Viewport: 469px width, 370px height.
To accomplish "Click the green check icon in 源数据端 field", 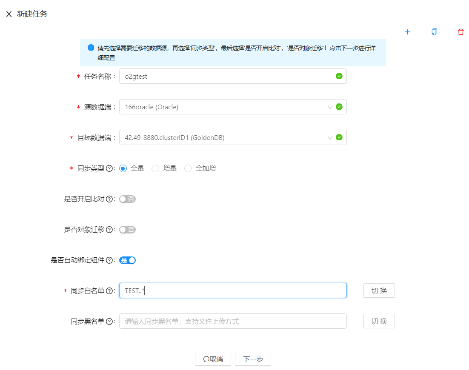I will tap(339, 107).
